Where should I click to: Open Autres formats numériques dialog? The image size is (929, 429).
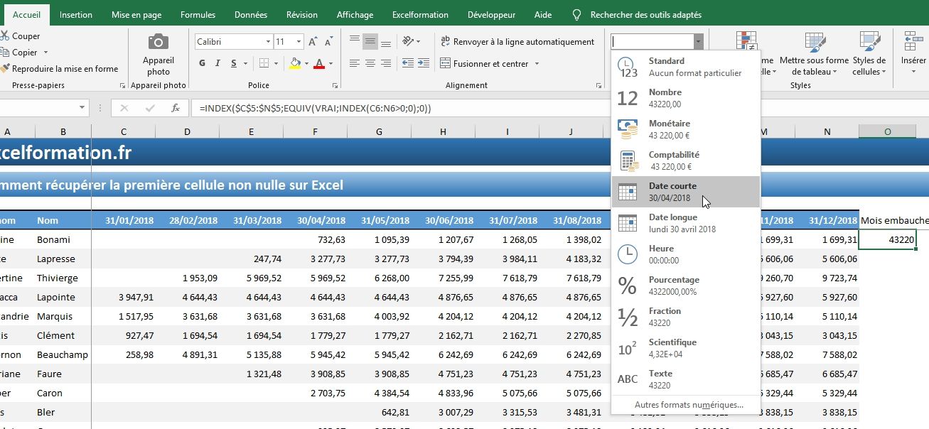click(x=685, y=404)
